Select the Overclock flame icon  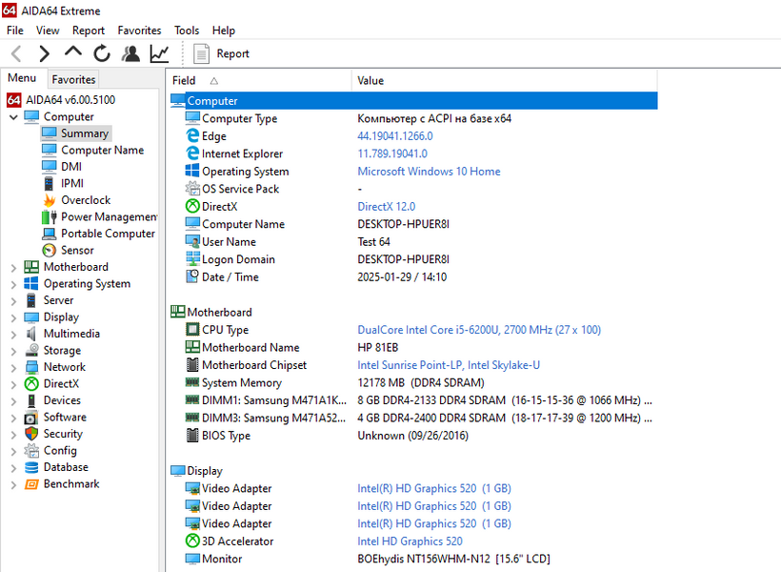coord(49,200)
